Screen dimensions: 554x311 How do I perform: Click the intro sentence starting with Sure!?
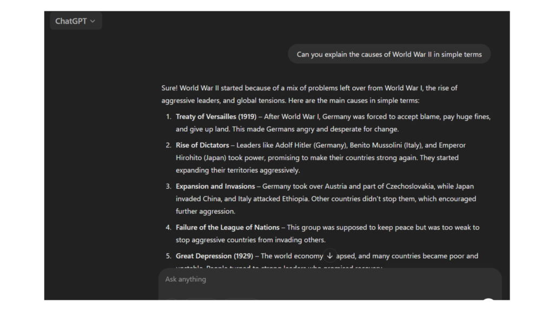pyautogui.click(x=309, y=88)
